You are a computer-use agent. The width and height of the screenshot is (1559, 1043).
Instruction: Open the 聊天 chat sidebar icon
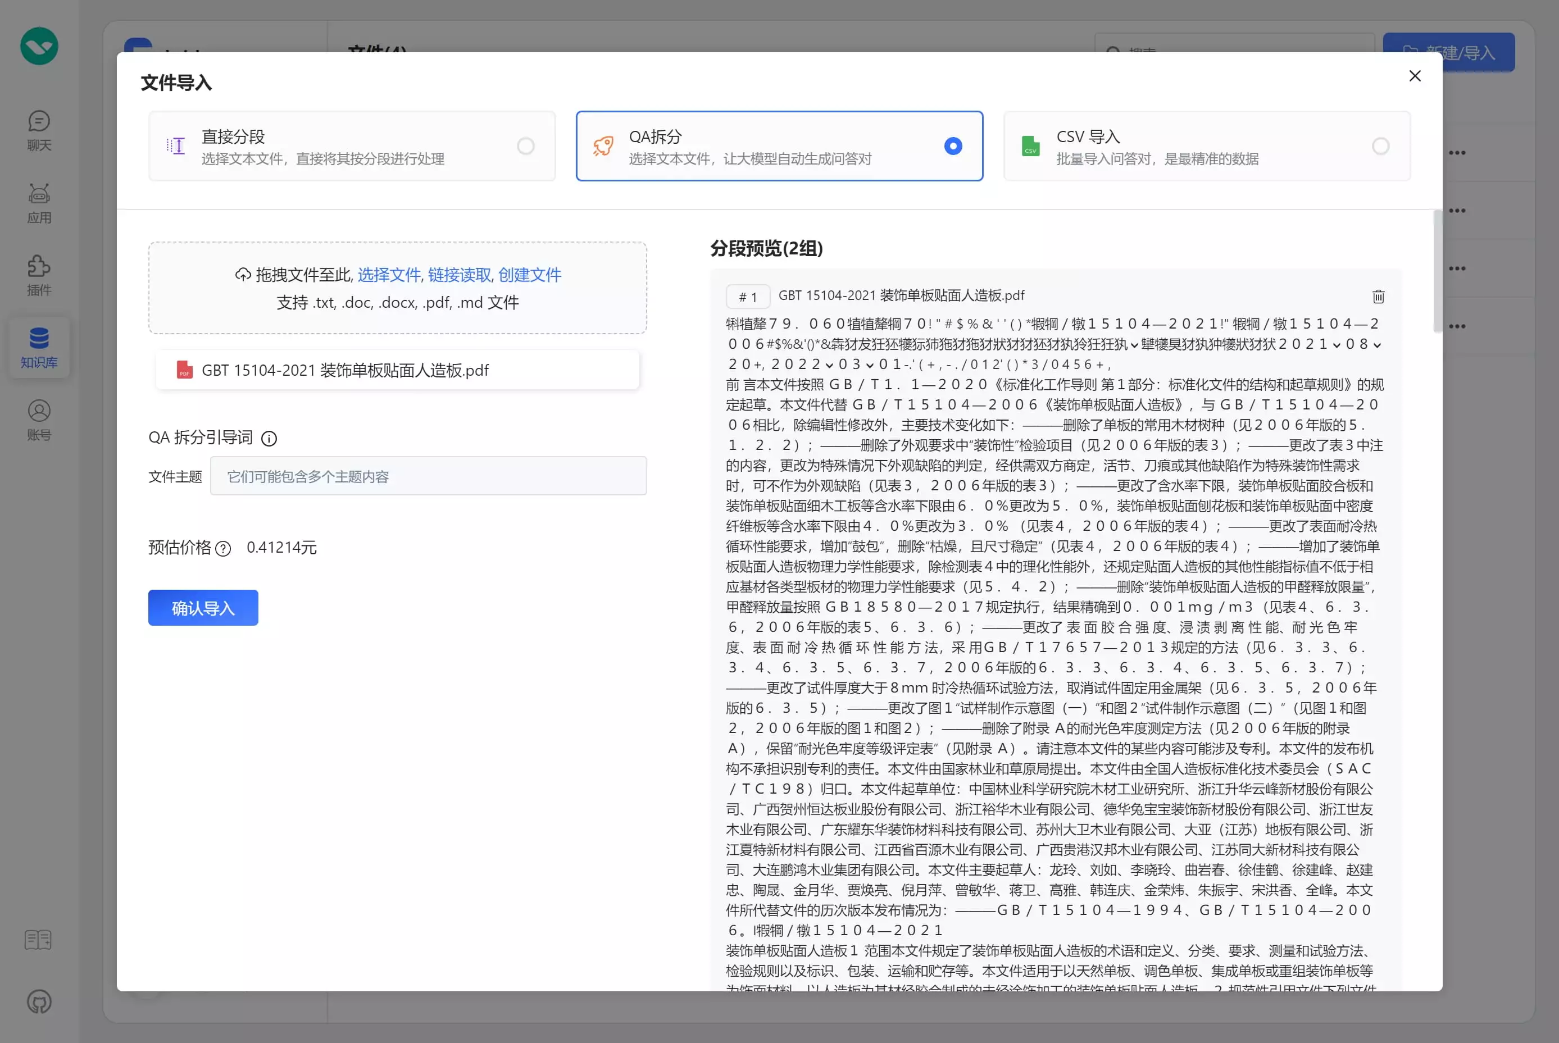(39, 130)
